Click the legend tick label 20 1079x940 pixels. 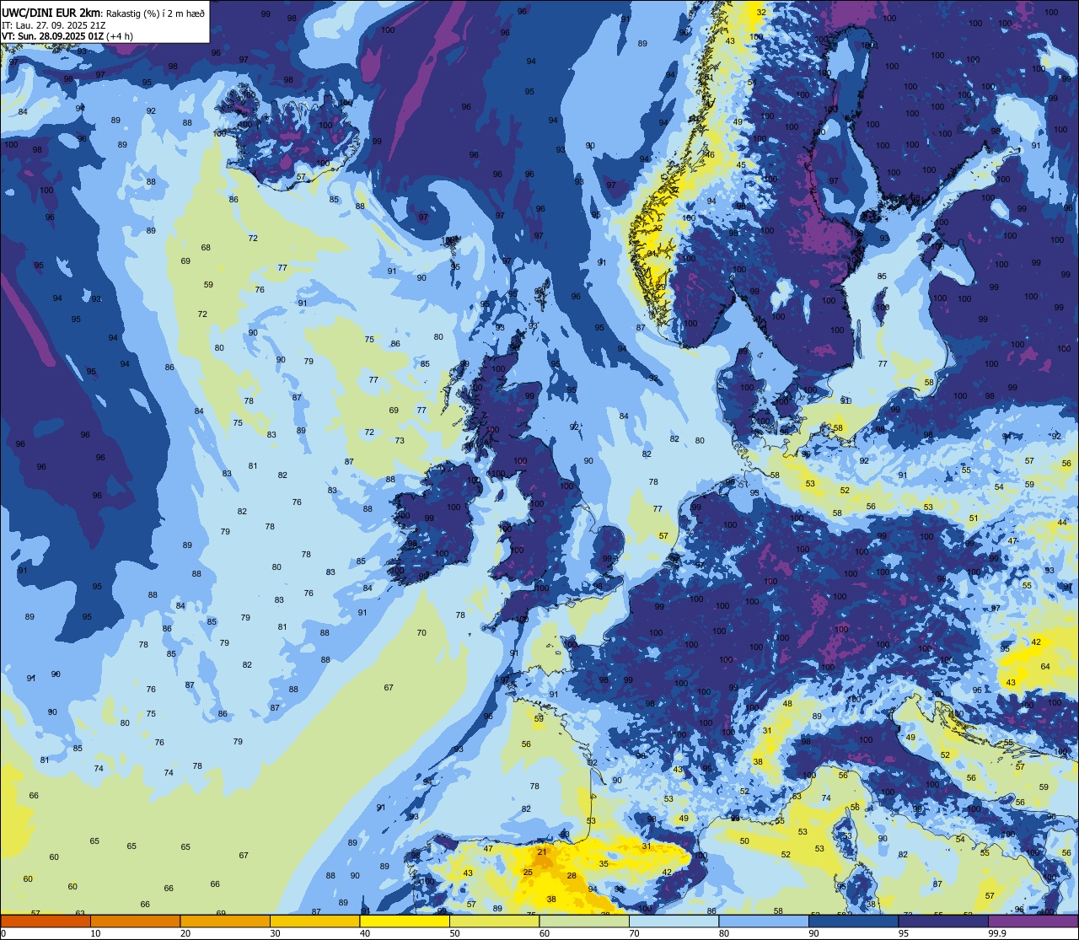[185, 933]
